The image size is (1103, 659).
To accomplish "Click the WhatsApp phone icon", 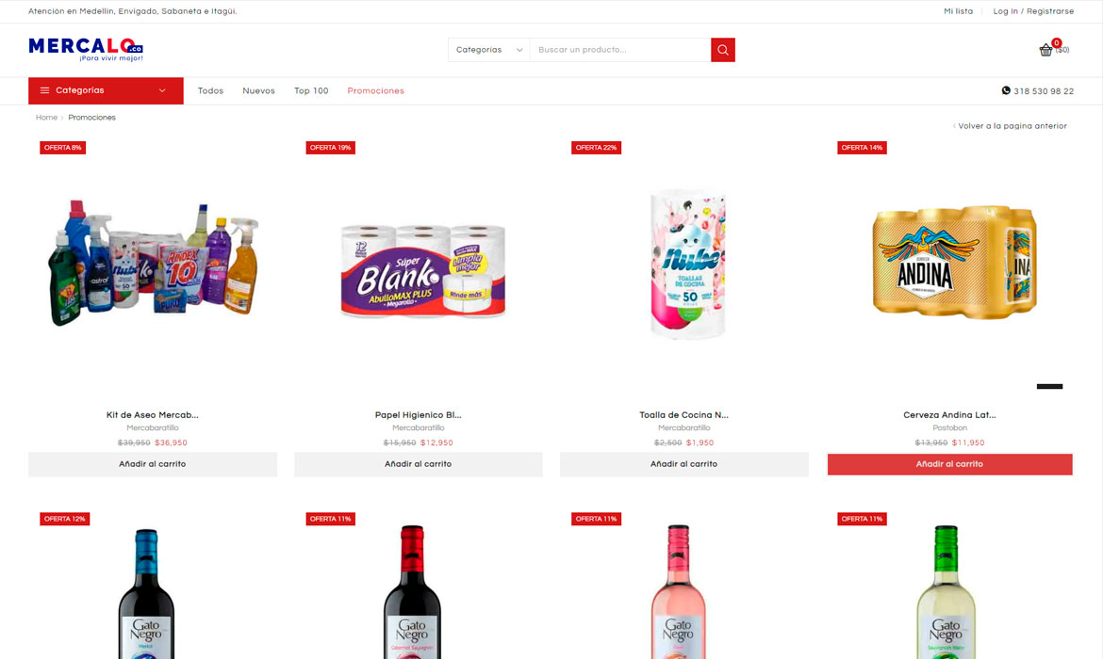I will [1006, 90].
